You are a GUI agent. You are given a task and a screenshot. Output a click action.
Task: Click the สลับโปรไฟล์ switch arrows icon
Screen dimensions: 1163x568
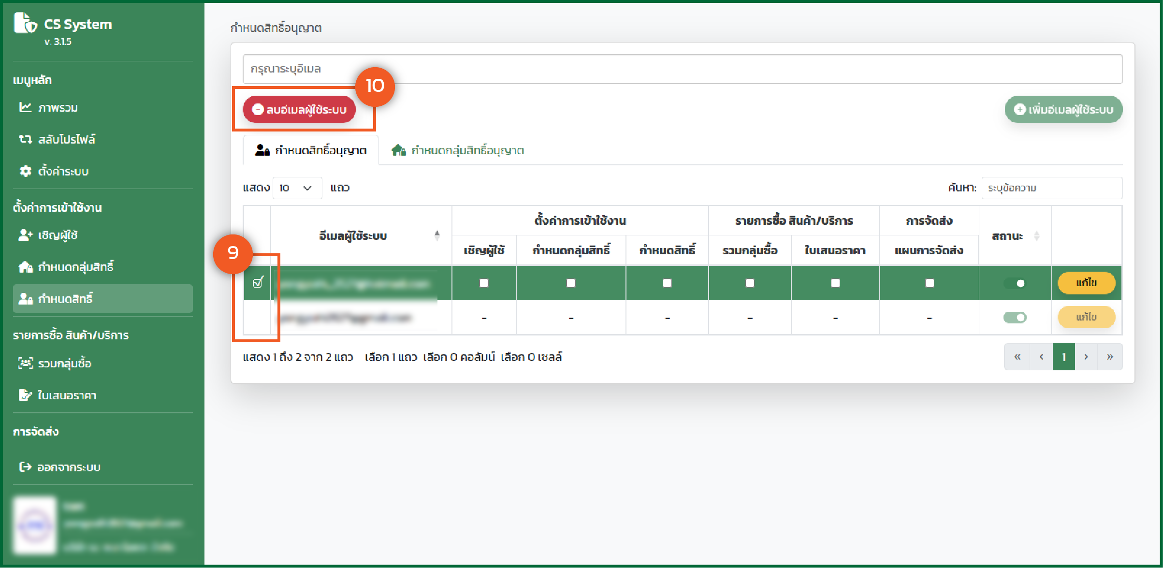(x=25, y=139)
